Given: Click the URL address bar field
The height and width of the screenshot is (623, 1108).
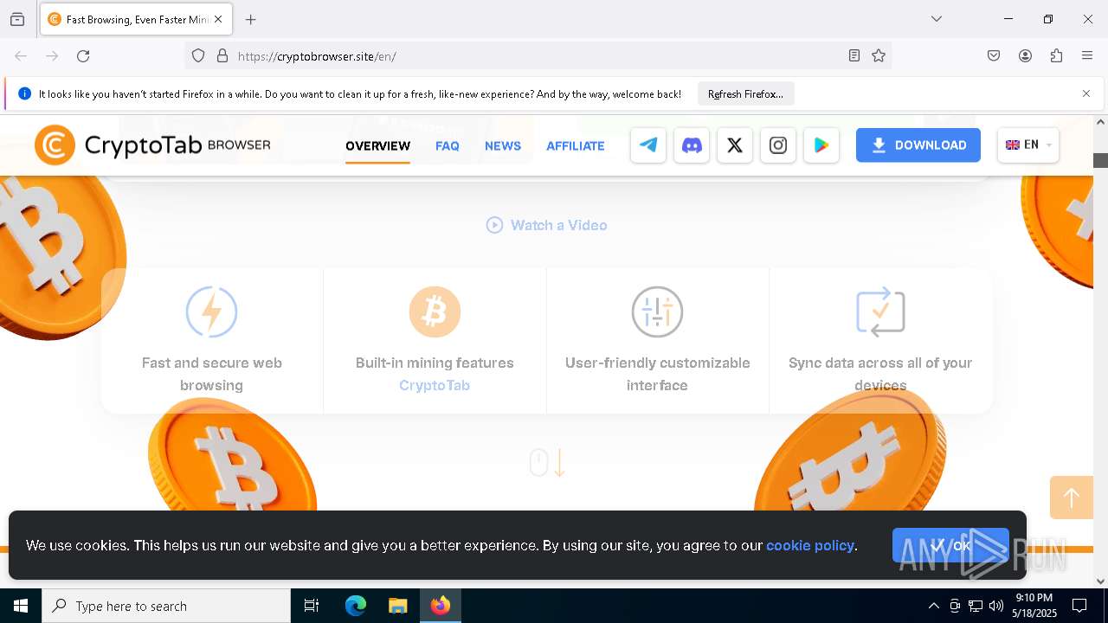Looking at the screenshot, I should [537, 56].
